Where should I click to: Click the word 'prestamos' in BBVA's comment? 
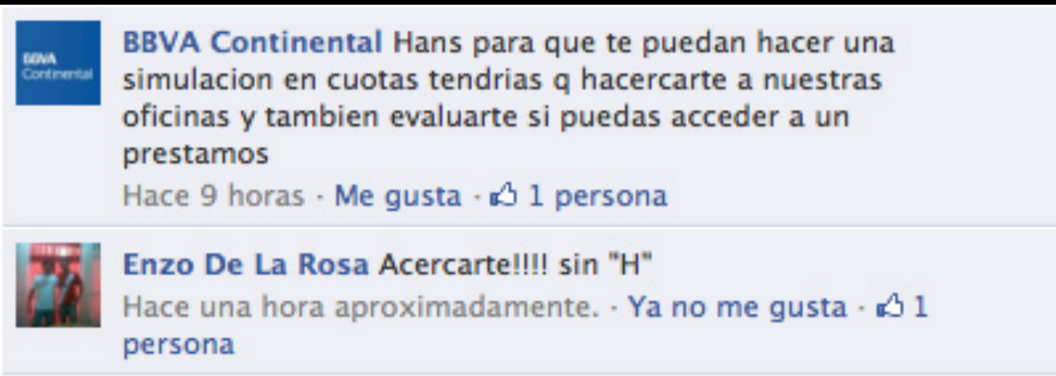196,155
